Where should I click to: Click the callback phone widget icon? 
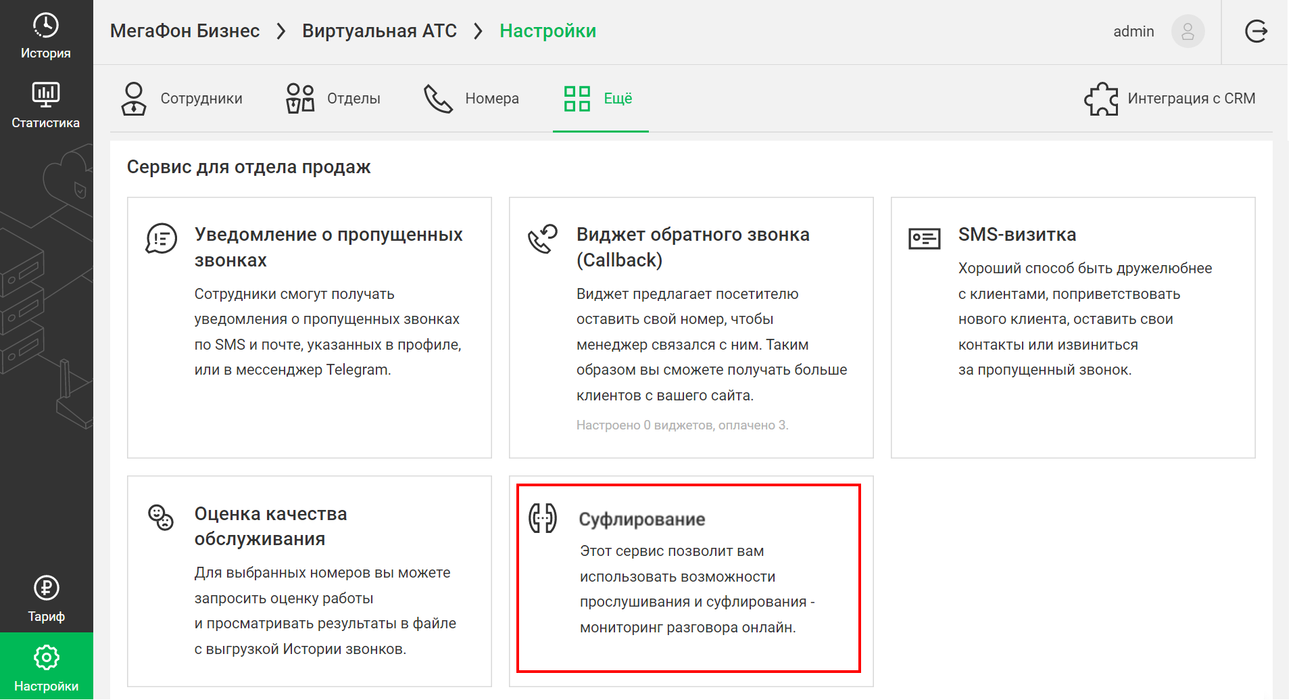click(543, 239)
